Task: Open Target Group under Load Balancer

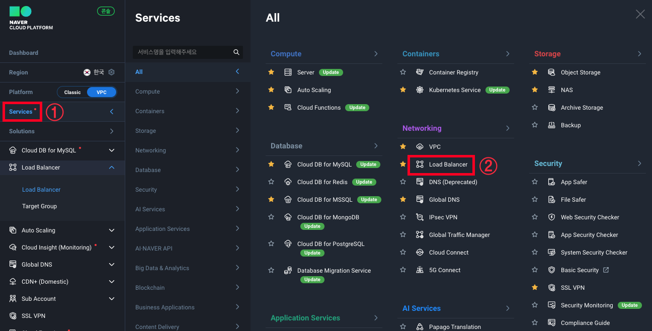Action: 39,206
